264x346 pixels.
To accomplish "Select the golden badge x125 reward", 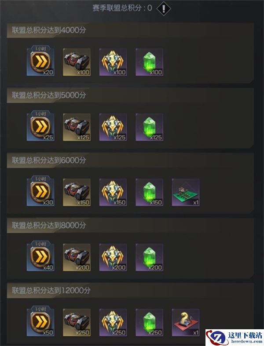I will tap(113, 127).
